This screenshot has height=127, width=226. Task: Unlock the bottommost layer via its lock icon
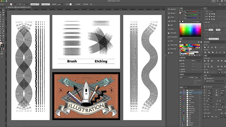[x=182, y=125]
